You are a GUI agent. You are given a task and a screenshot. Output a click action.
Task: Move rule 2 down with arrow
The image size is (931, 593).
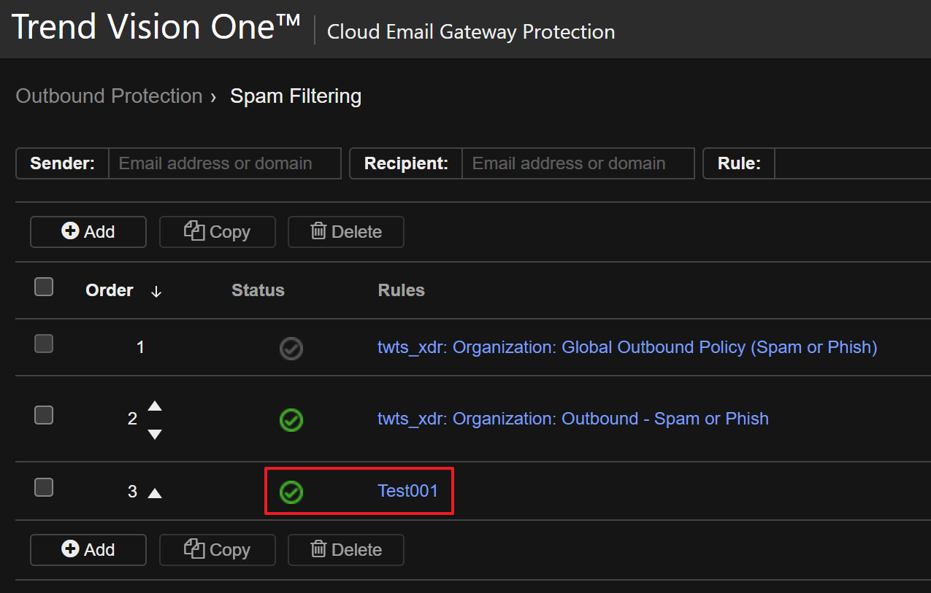[155, 434]
